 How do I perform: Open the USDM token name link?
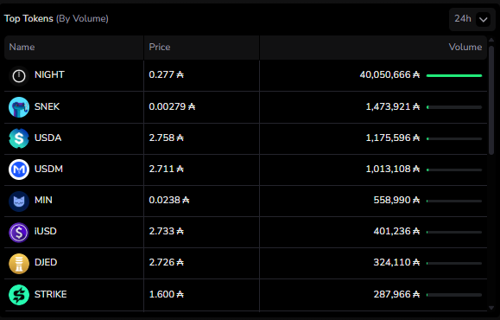coord(48,169)
